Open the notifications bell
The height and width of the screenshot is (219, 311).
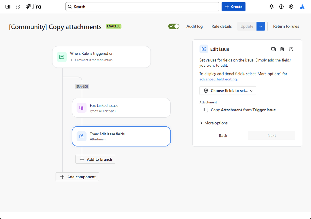point(271,7)
